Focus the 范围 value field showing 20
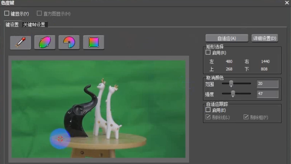 [x=267, y=84]
